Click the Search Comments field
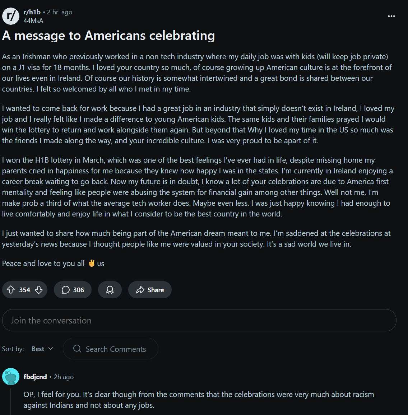The image size is (408, 415). [x=116, y=349]
